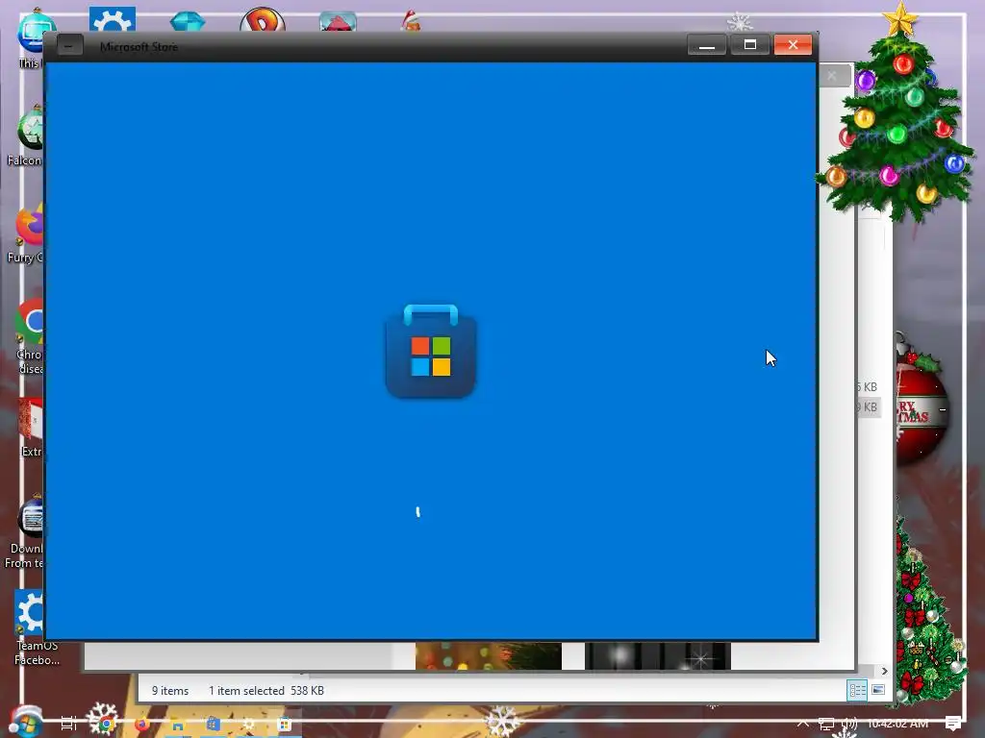Click '1 item selected 538 KB' status text
This screenshot has height=738, width=985.
point(266,690)
